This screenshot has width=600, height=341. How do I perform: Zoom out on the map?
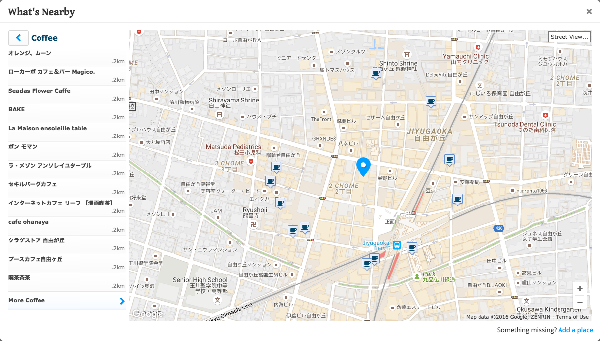pos(580,302)
